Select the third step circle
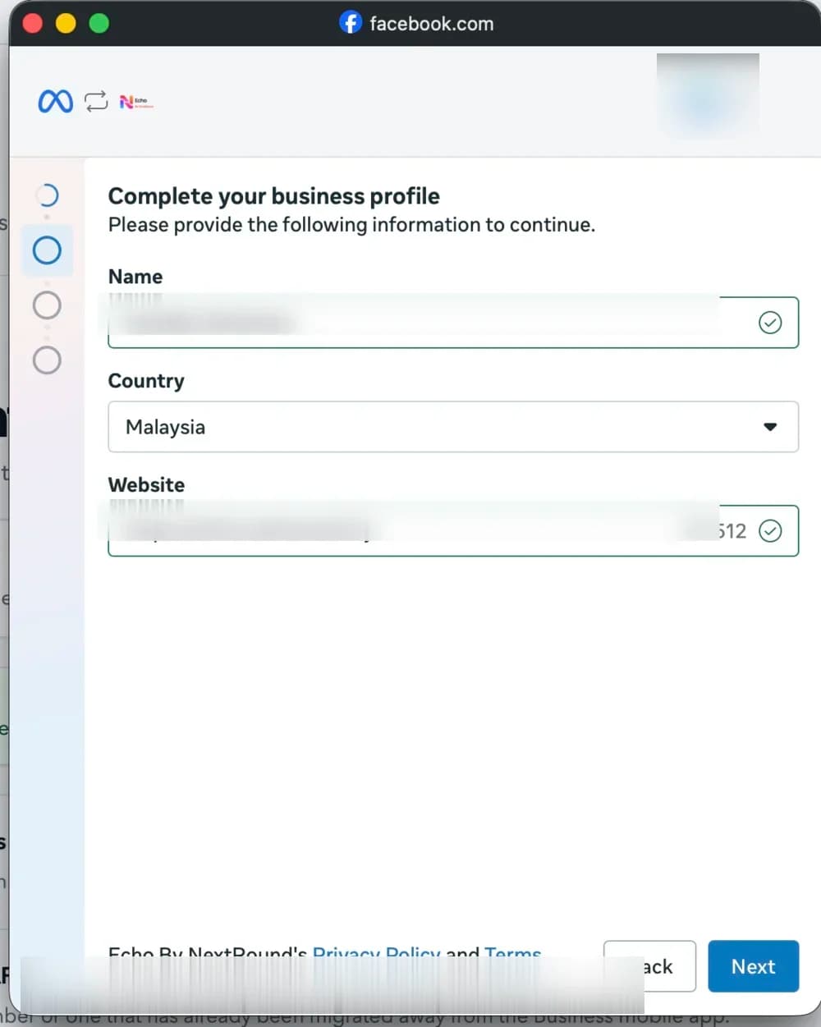 click(47, 305)
